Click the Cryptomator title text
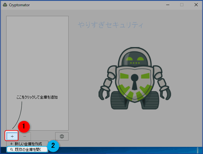This screenshot has width=203, height=154. tap(19, 5)
